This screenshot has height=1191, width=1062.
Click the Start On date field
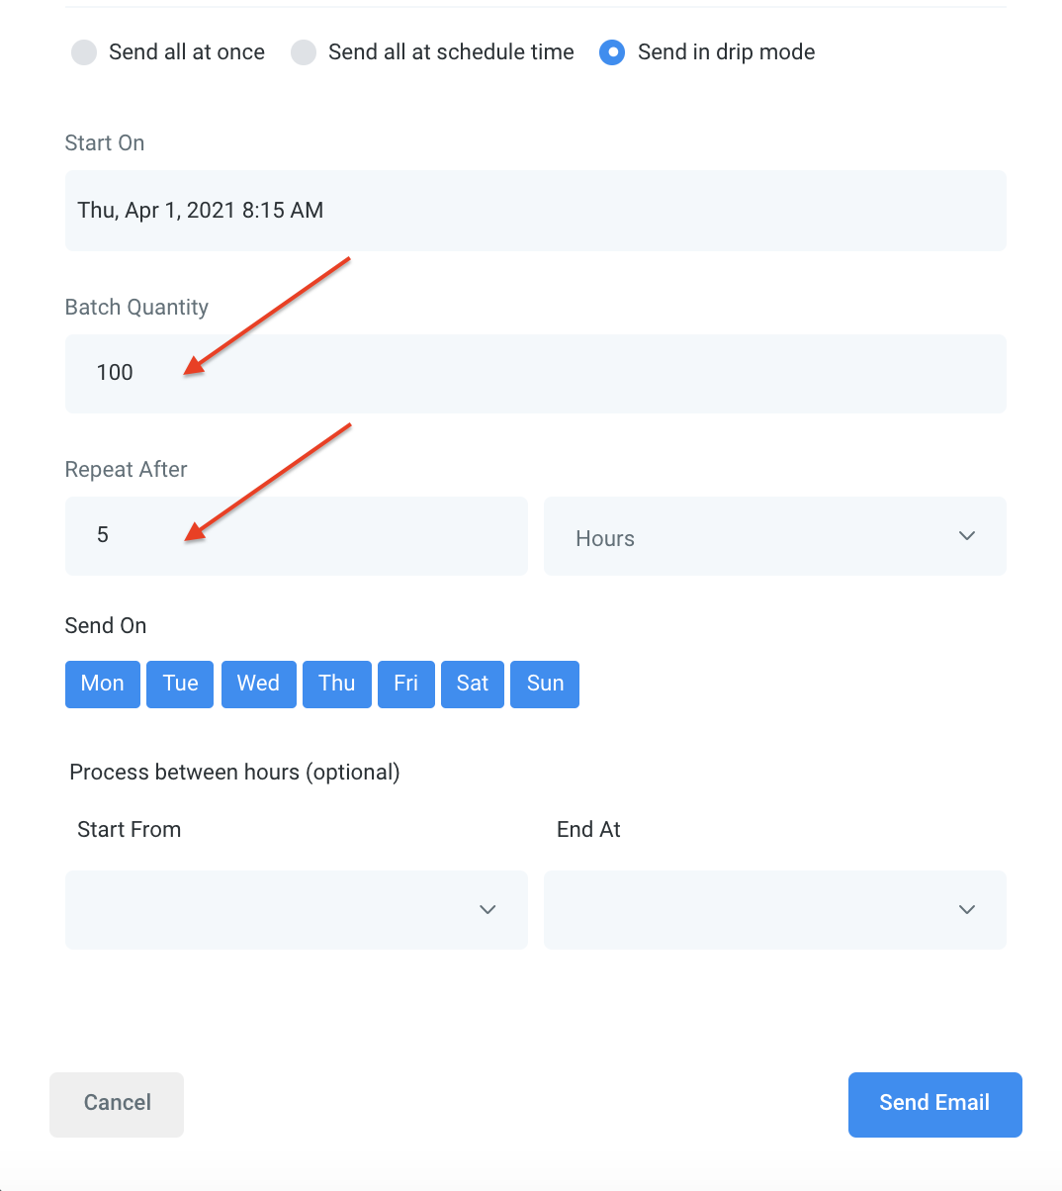click(535, 210)
